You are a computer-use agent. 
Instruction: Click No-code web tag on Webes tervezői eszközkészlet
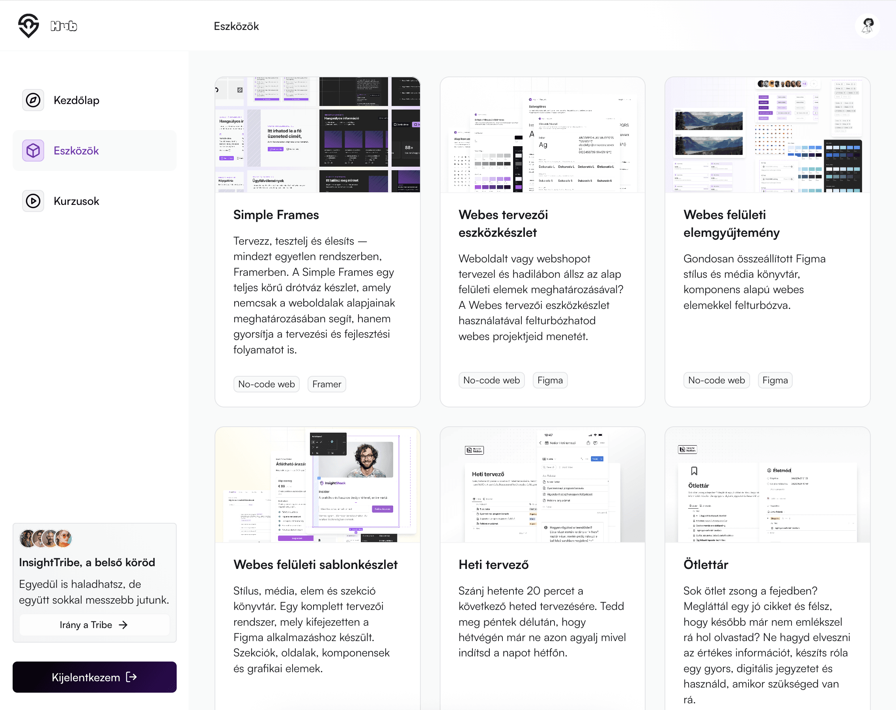tap(492, 380)
